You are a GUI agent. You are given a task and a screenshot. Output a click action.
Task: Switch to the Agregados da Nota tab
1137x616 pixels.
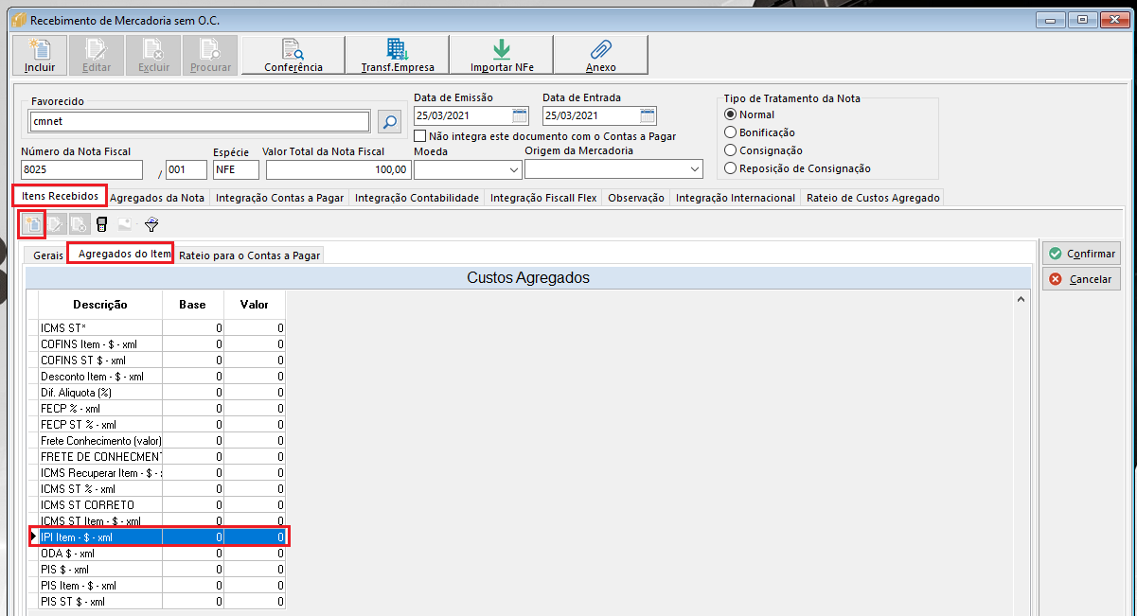(157, 198)
